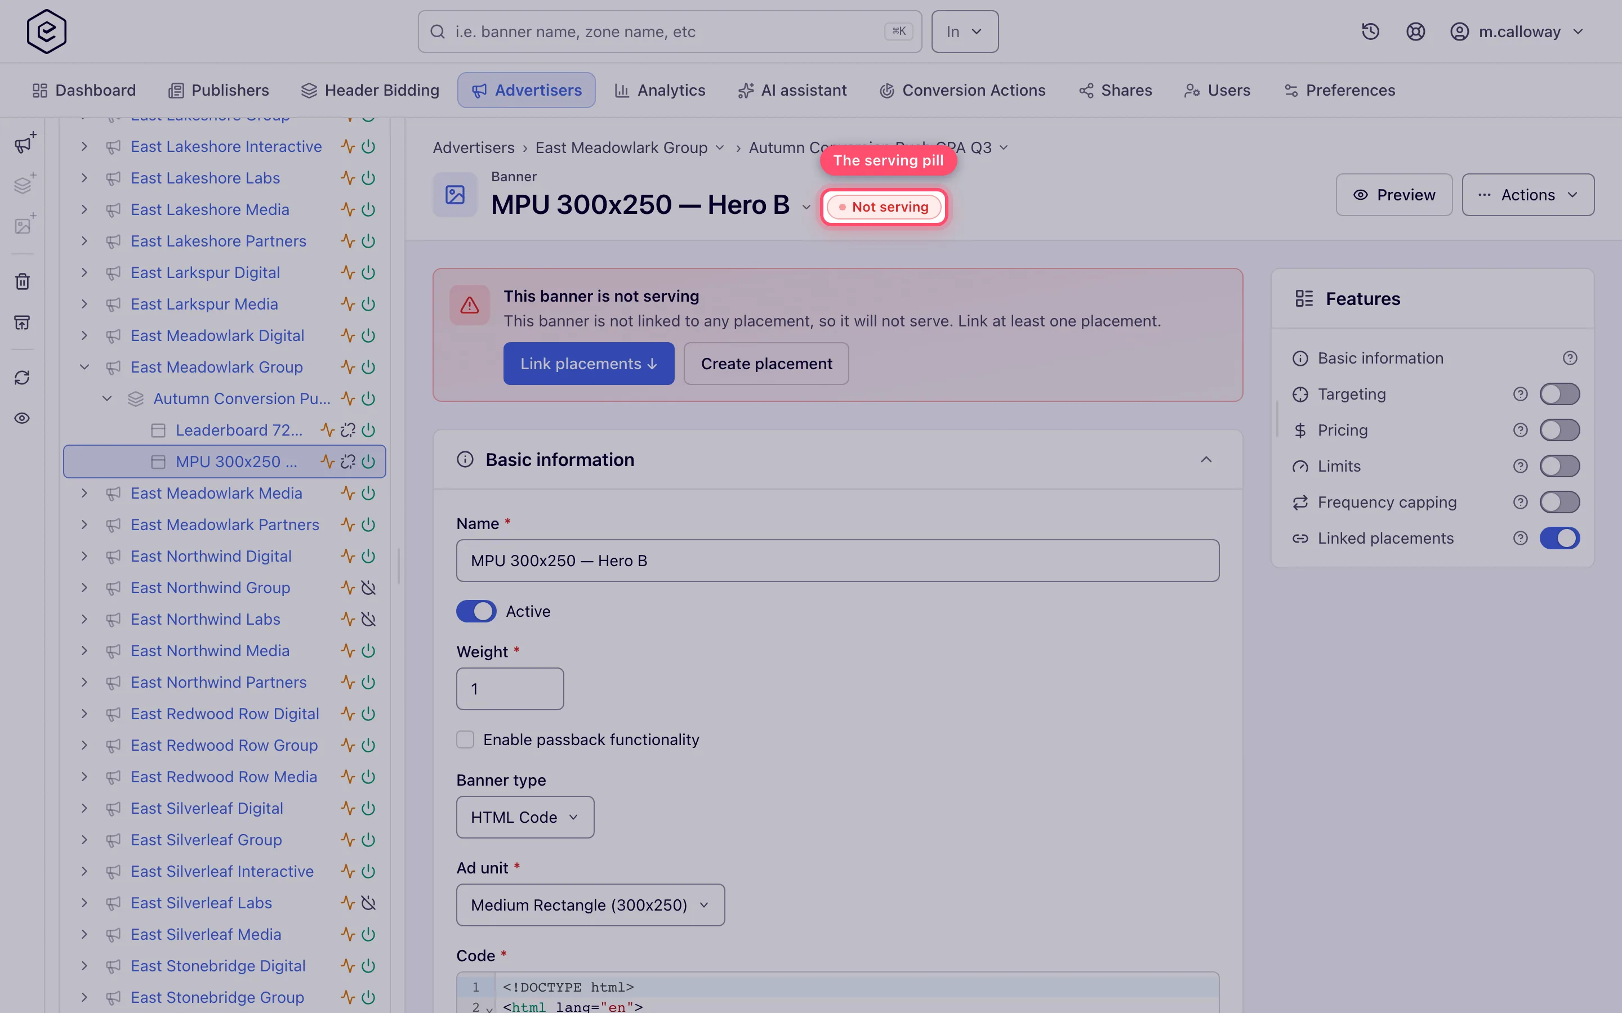Open East Stonebridge Digital advertiser

click(x=218, y=965)
